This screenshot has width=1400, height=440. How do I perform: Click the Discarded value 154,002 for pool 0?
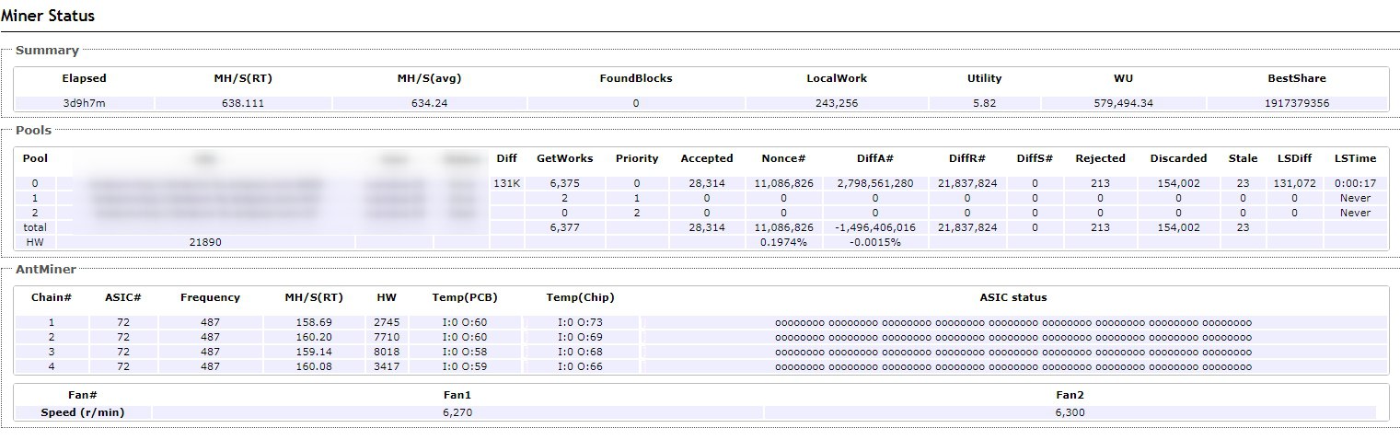[x=1178, y=183]
